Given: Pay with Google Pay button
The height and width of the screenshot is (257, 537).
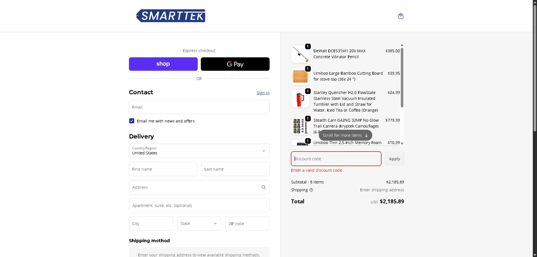Looking at the screenshot, I should pyautogui.click(x=235, y=64).
